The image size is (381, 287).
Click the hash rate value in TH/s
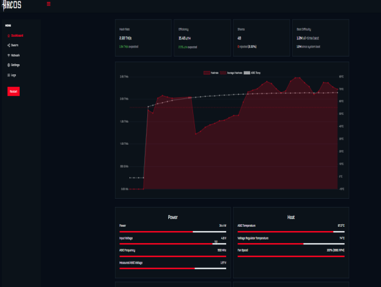tap(125, 38)
